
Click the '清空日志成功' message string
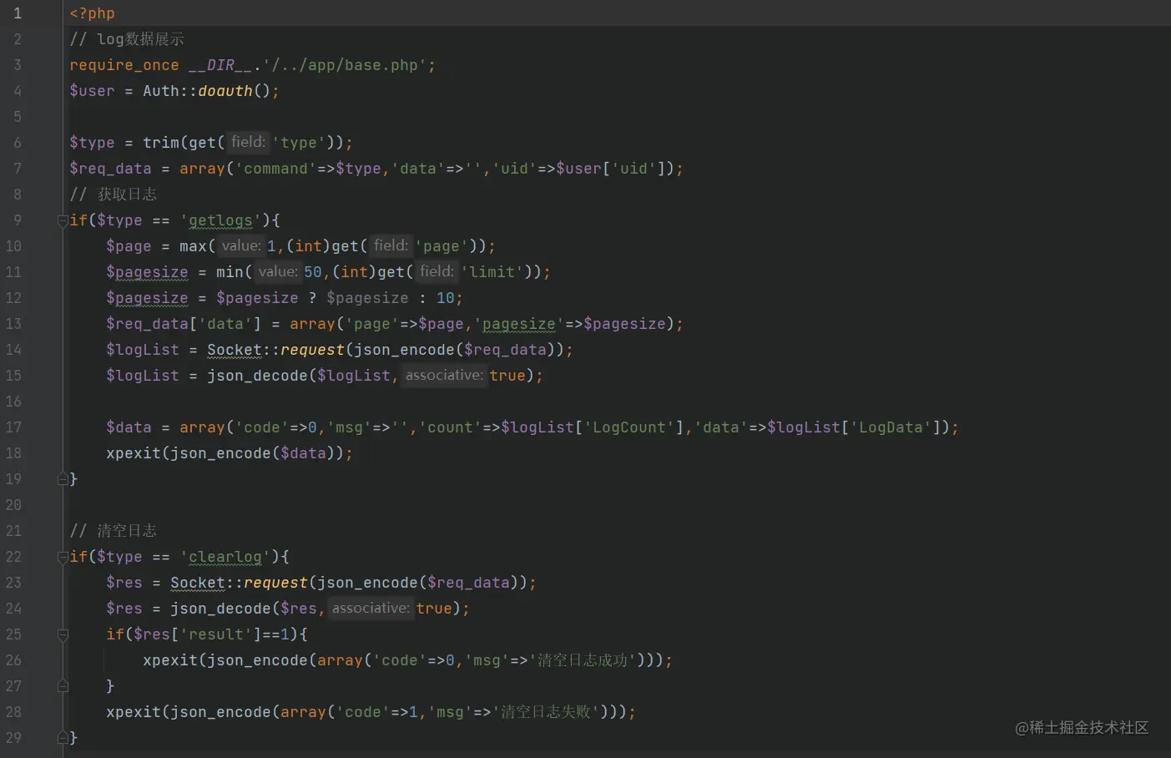click(583, 660)
